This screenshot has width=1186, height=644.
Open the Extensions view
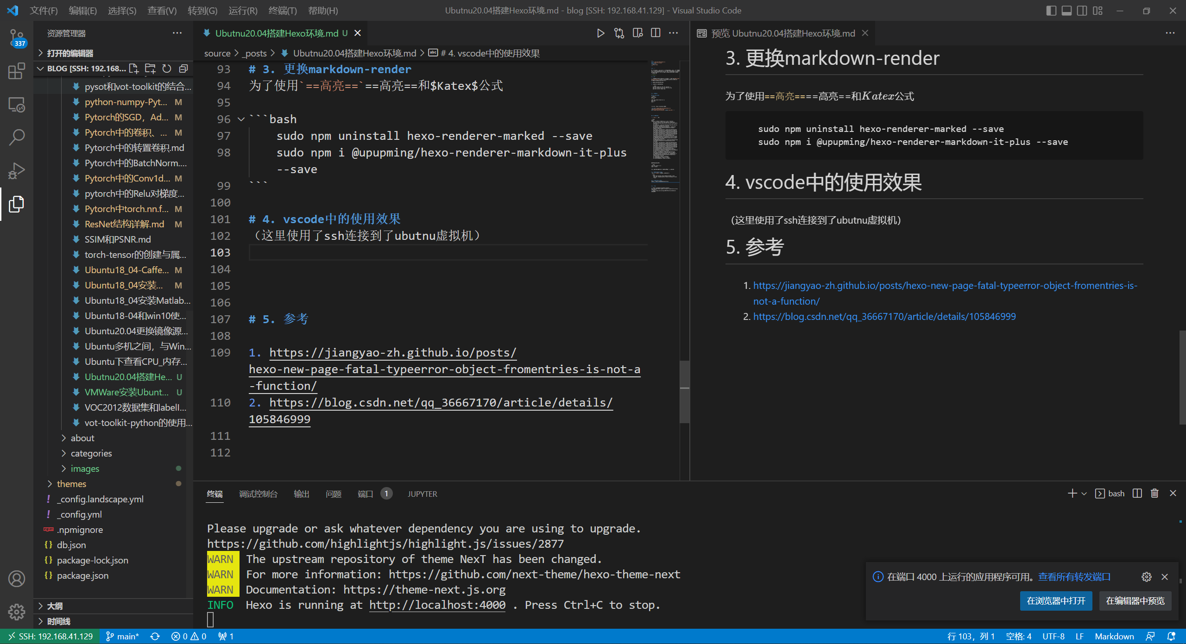[x=17, y=71]
